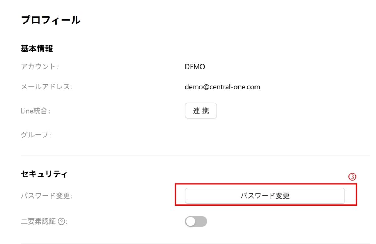Screen dimensions: 376x244
Task: Select the DEMO account name value
Action: pos(195,67)
